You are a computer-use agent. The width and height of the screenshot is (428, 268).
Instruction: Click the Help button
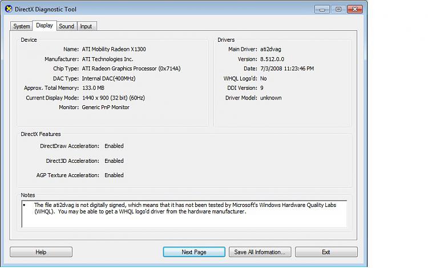point(41,252)
